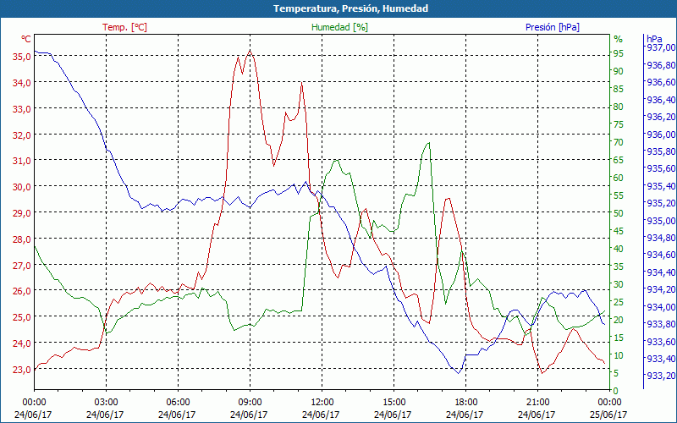Click the 25/06/17 date label

point(608,415)
